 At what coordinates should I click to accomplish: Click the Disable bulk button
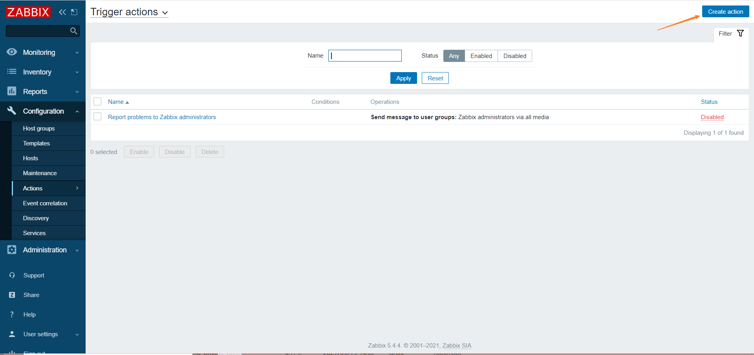174,152
